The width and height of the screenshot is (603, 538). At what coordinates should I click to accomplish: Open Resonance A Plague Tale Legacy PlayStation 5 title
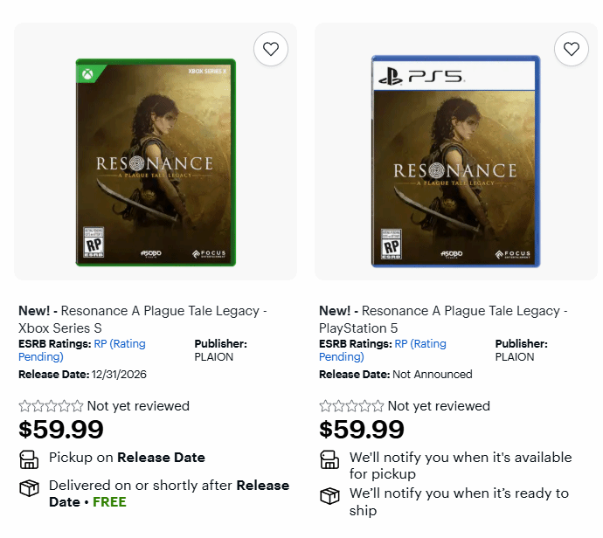click(x=443, y=319)
